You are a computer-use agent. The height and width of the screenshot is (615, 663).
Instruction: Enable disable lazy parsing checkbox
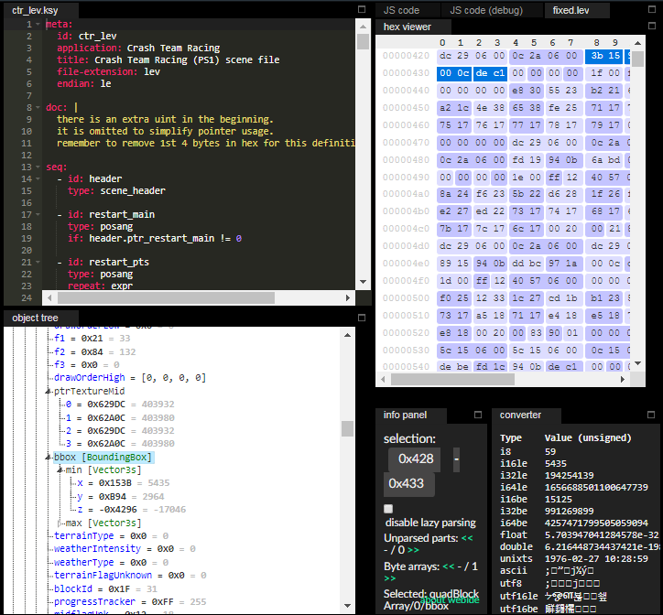tap(388, 509)
